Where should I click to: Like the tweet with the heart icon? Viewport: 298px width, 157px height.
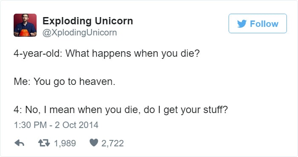coord(94,142)
